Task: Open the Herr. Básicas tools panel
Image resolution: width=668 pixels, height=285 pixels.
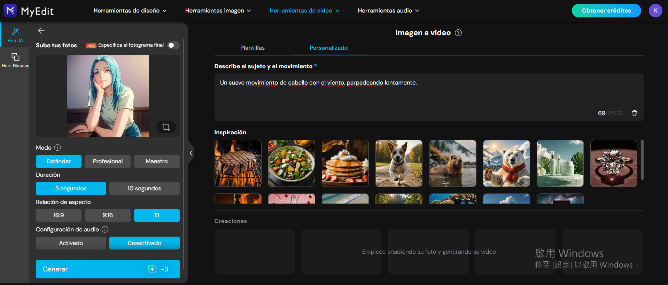Action: point(15,60)
